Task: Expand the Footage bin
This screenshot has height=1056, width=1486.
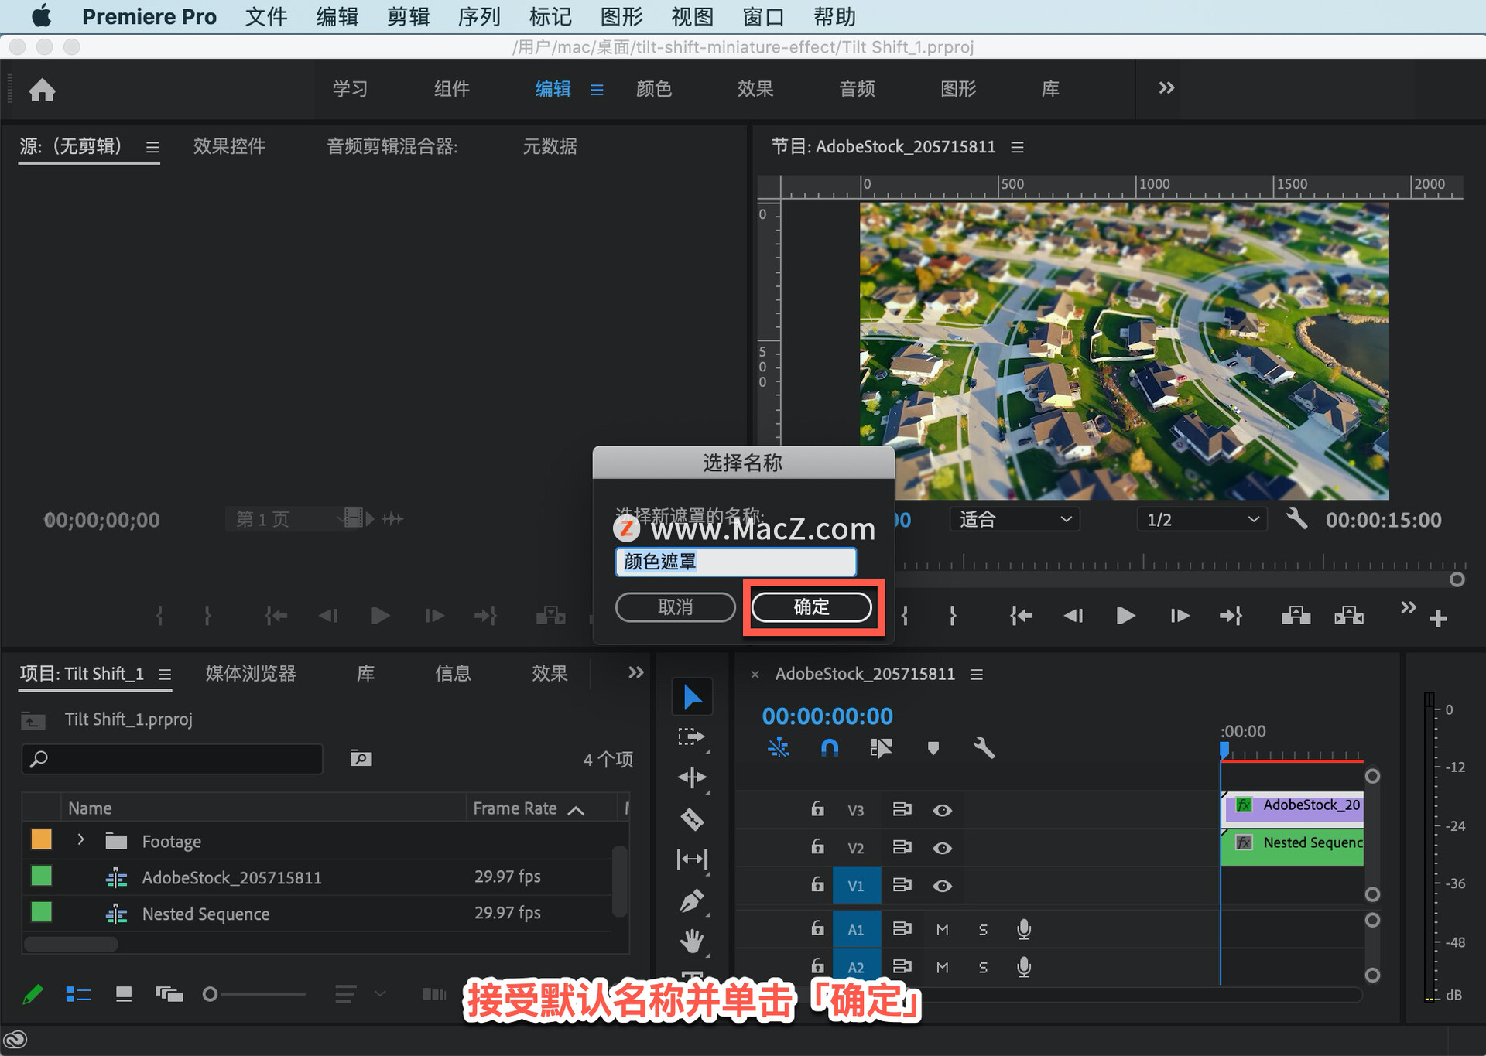Action: [80, 839]
